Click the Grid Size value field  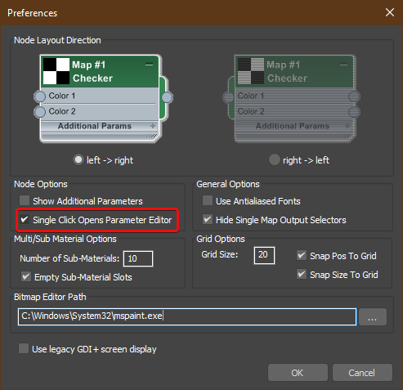[x=264, y=255]
